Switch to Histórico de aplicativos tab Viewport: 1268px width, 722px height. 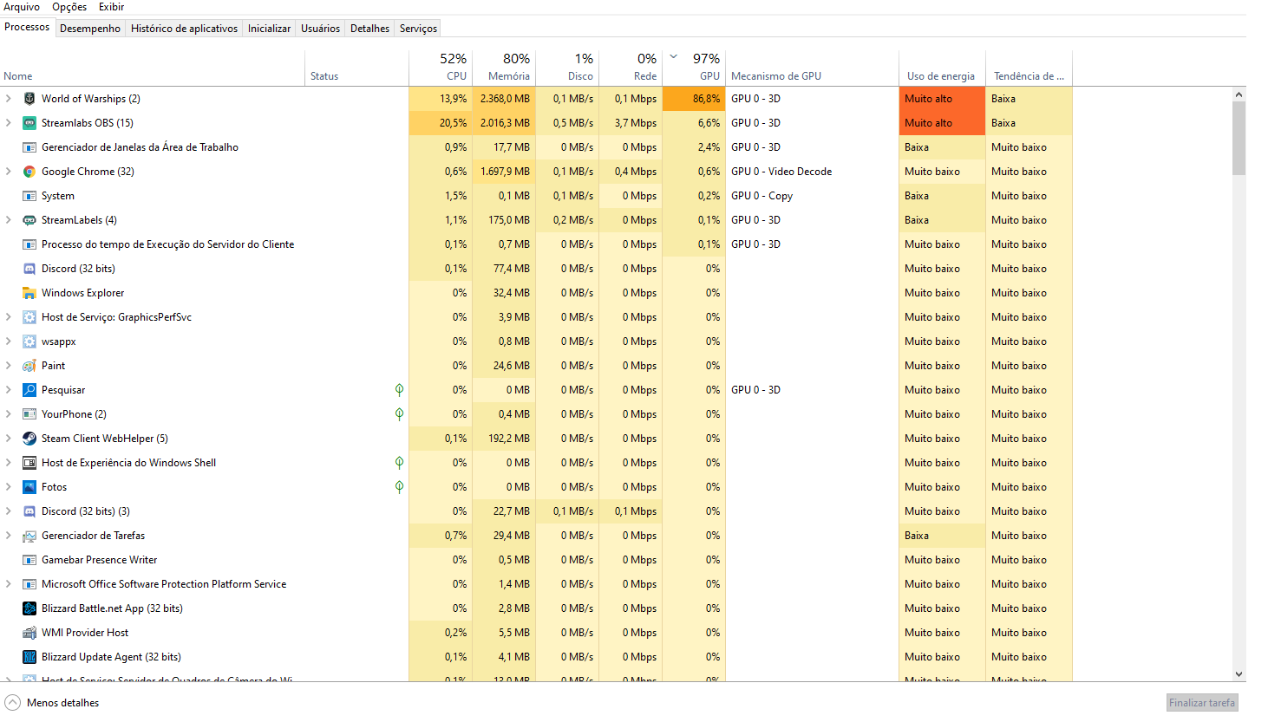[184, 29]
